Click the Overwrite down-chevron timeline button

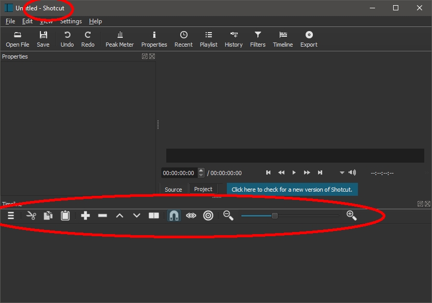click(137, 215)
